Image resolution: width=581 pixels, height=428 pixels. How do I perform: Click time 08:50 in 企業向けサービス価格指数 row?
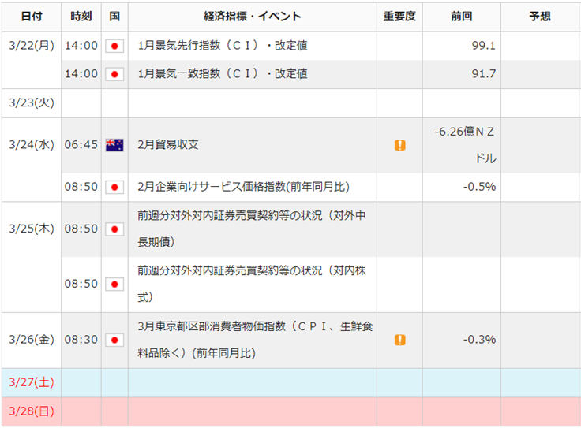[x=81, y=187]
